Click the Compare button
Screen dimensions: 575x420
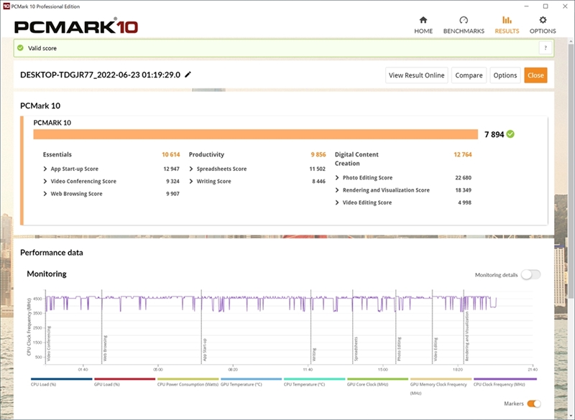point(469,75)
